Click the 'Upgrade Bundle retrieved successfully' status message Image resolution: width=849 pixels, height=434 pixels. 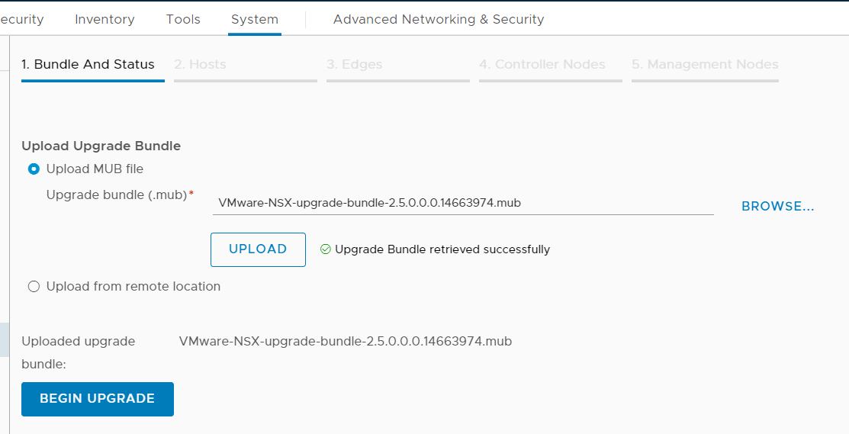(x=442, y=249)
